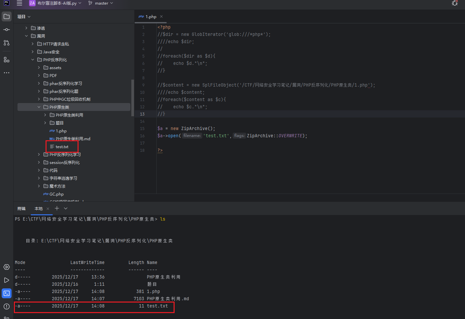Expand the phar反序列化学习 folder
Image resolution: width=465 pixels, height=319 pixels.
click(x=39, y=83)
